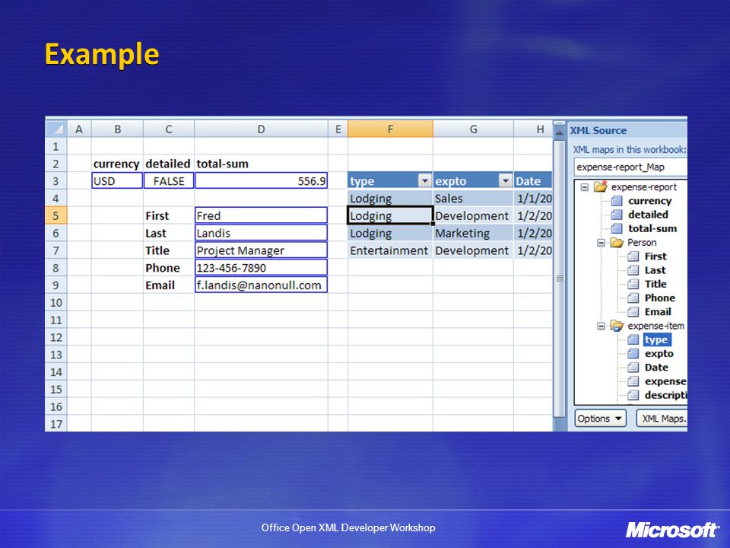Click the vertical scrollbar thumb of the sheet
Screen dimensions: 730x548
560,279
